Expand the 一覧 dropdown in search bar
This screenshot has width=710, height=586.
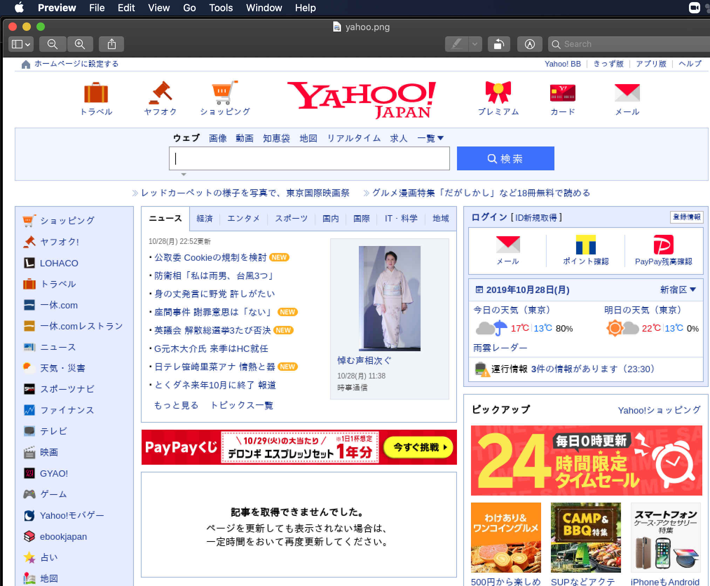430,138
